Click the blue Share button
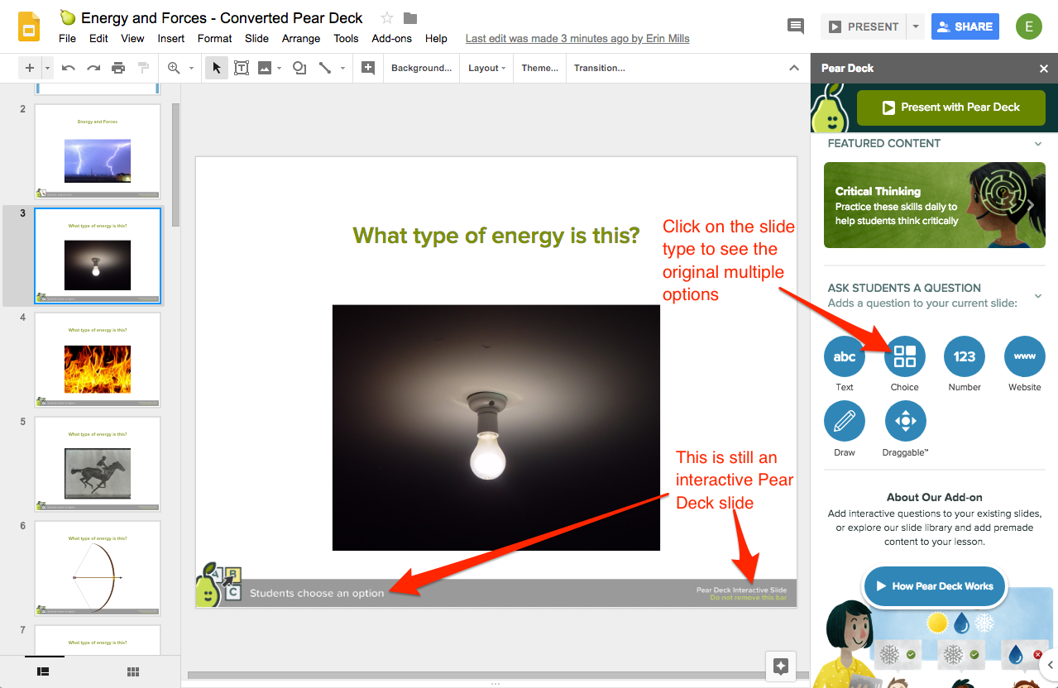This screenshot has height=688, width=1058. pyautogui.click(x=965, y=26)
